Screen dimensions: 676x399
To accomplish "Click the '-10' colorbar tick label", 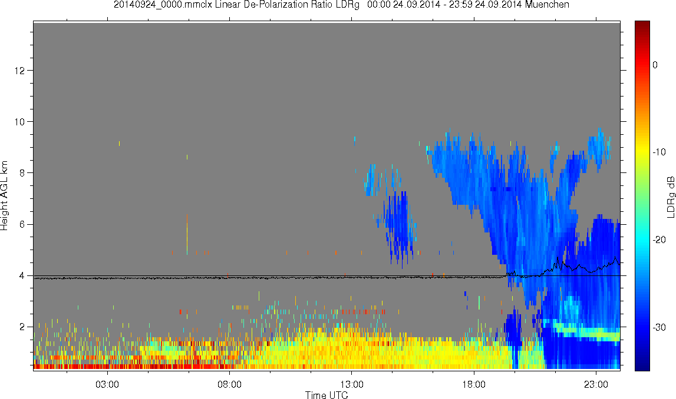I will click(x=659, y=152).
